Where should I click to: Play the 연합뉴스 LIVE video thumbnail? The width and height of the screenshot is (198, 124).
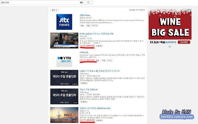click(x=64, y=115)
